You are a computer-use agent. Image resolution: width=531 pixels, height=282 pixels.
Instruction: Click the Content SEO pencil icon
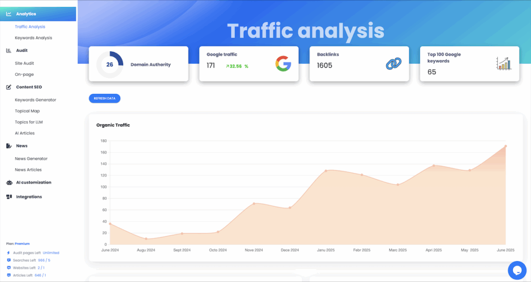pos(9,87)
